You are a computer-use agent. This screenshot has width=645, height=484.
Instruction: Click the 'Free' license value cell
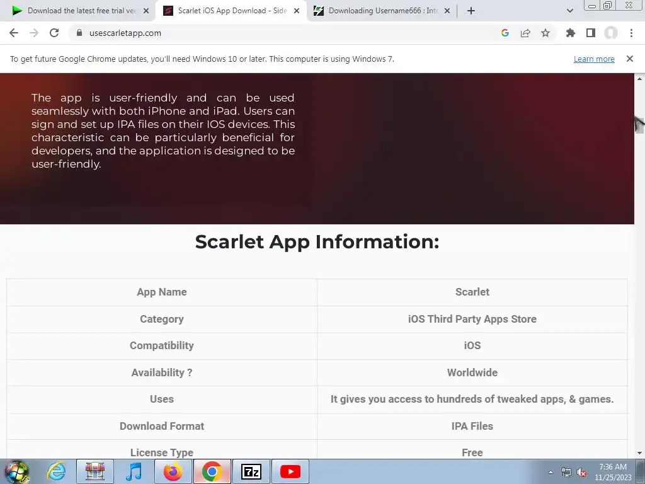(x=472, y=451)
